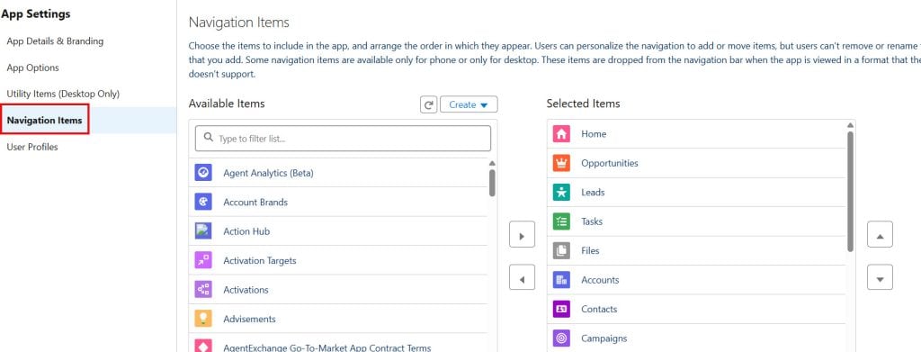
Task: Select Campaigns in Selected Items
Action: click(604, 338)
